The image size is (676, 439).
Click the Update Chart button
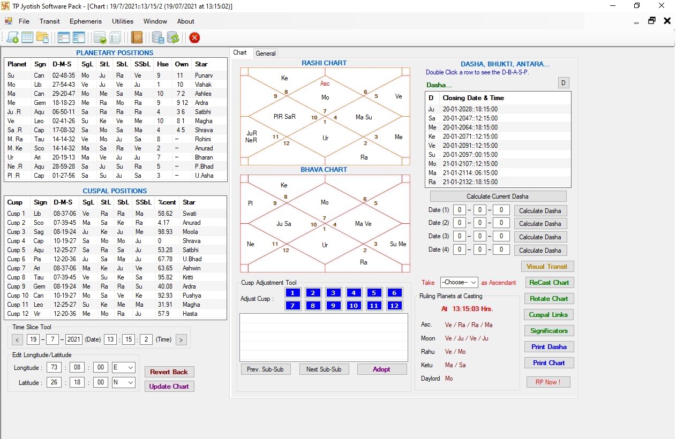169,387
